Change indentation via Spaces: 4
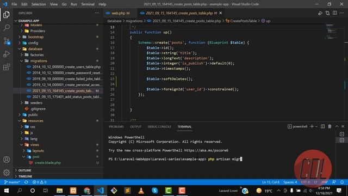This screenshot has width=348, height=196. (290, 182)
